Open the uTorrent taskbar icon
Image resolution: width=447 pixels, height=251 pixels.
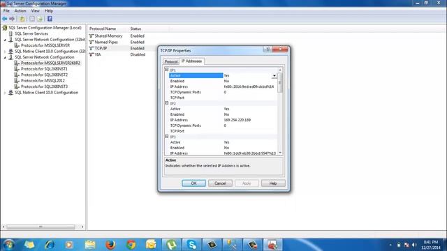click(171, 245)
